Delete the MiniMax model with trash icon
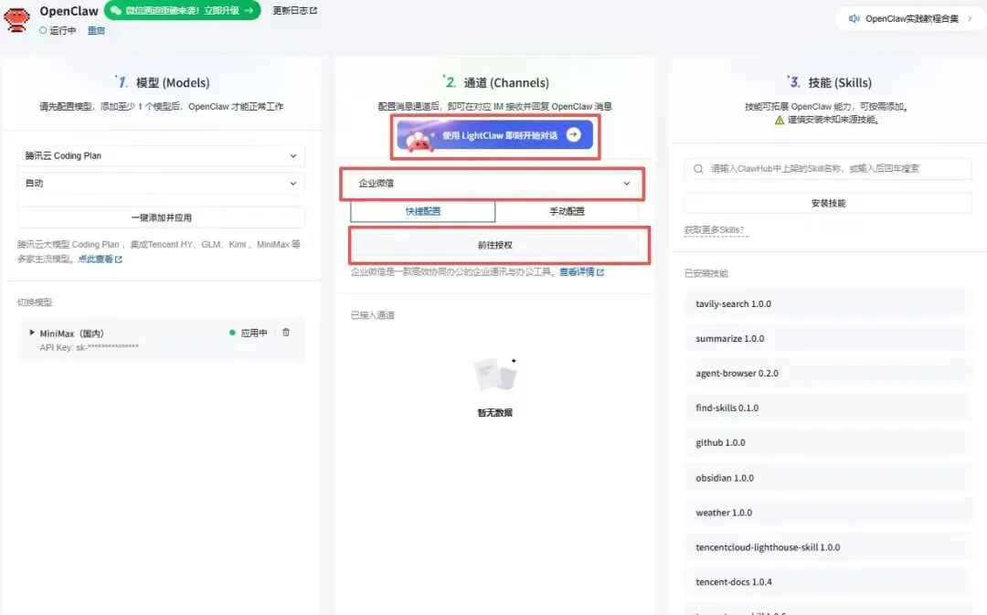The width and height of the screenshot is (987, 615). click(x=286, y=333)
